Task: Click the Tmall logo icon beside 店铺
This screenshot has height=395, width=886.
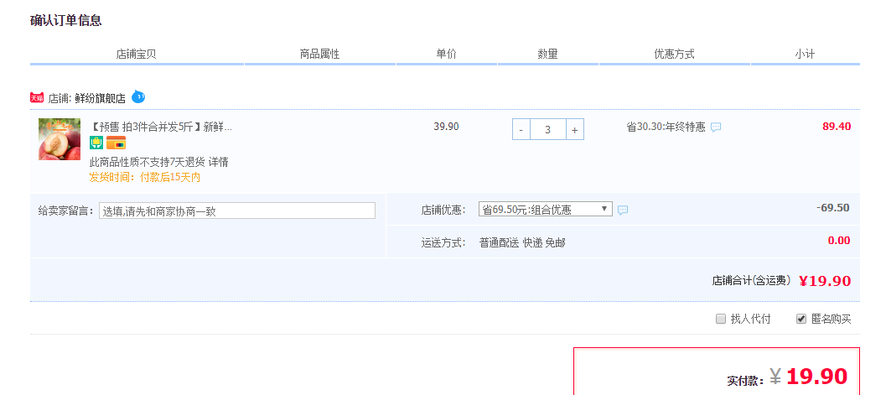Action: pos(37,98)
